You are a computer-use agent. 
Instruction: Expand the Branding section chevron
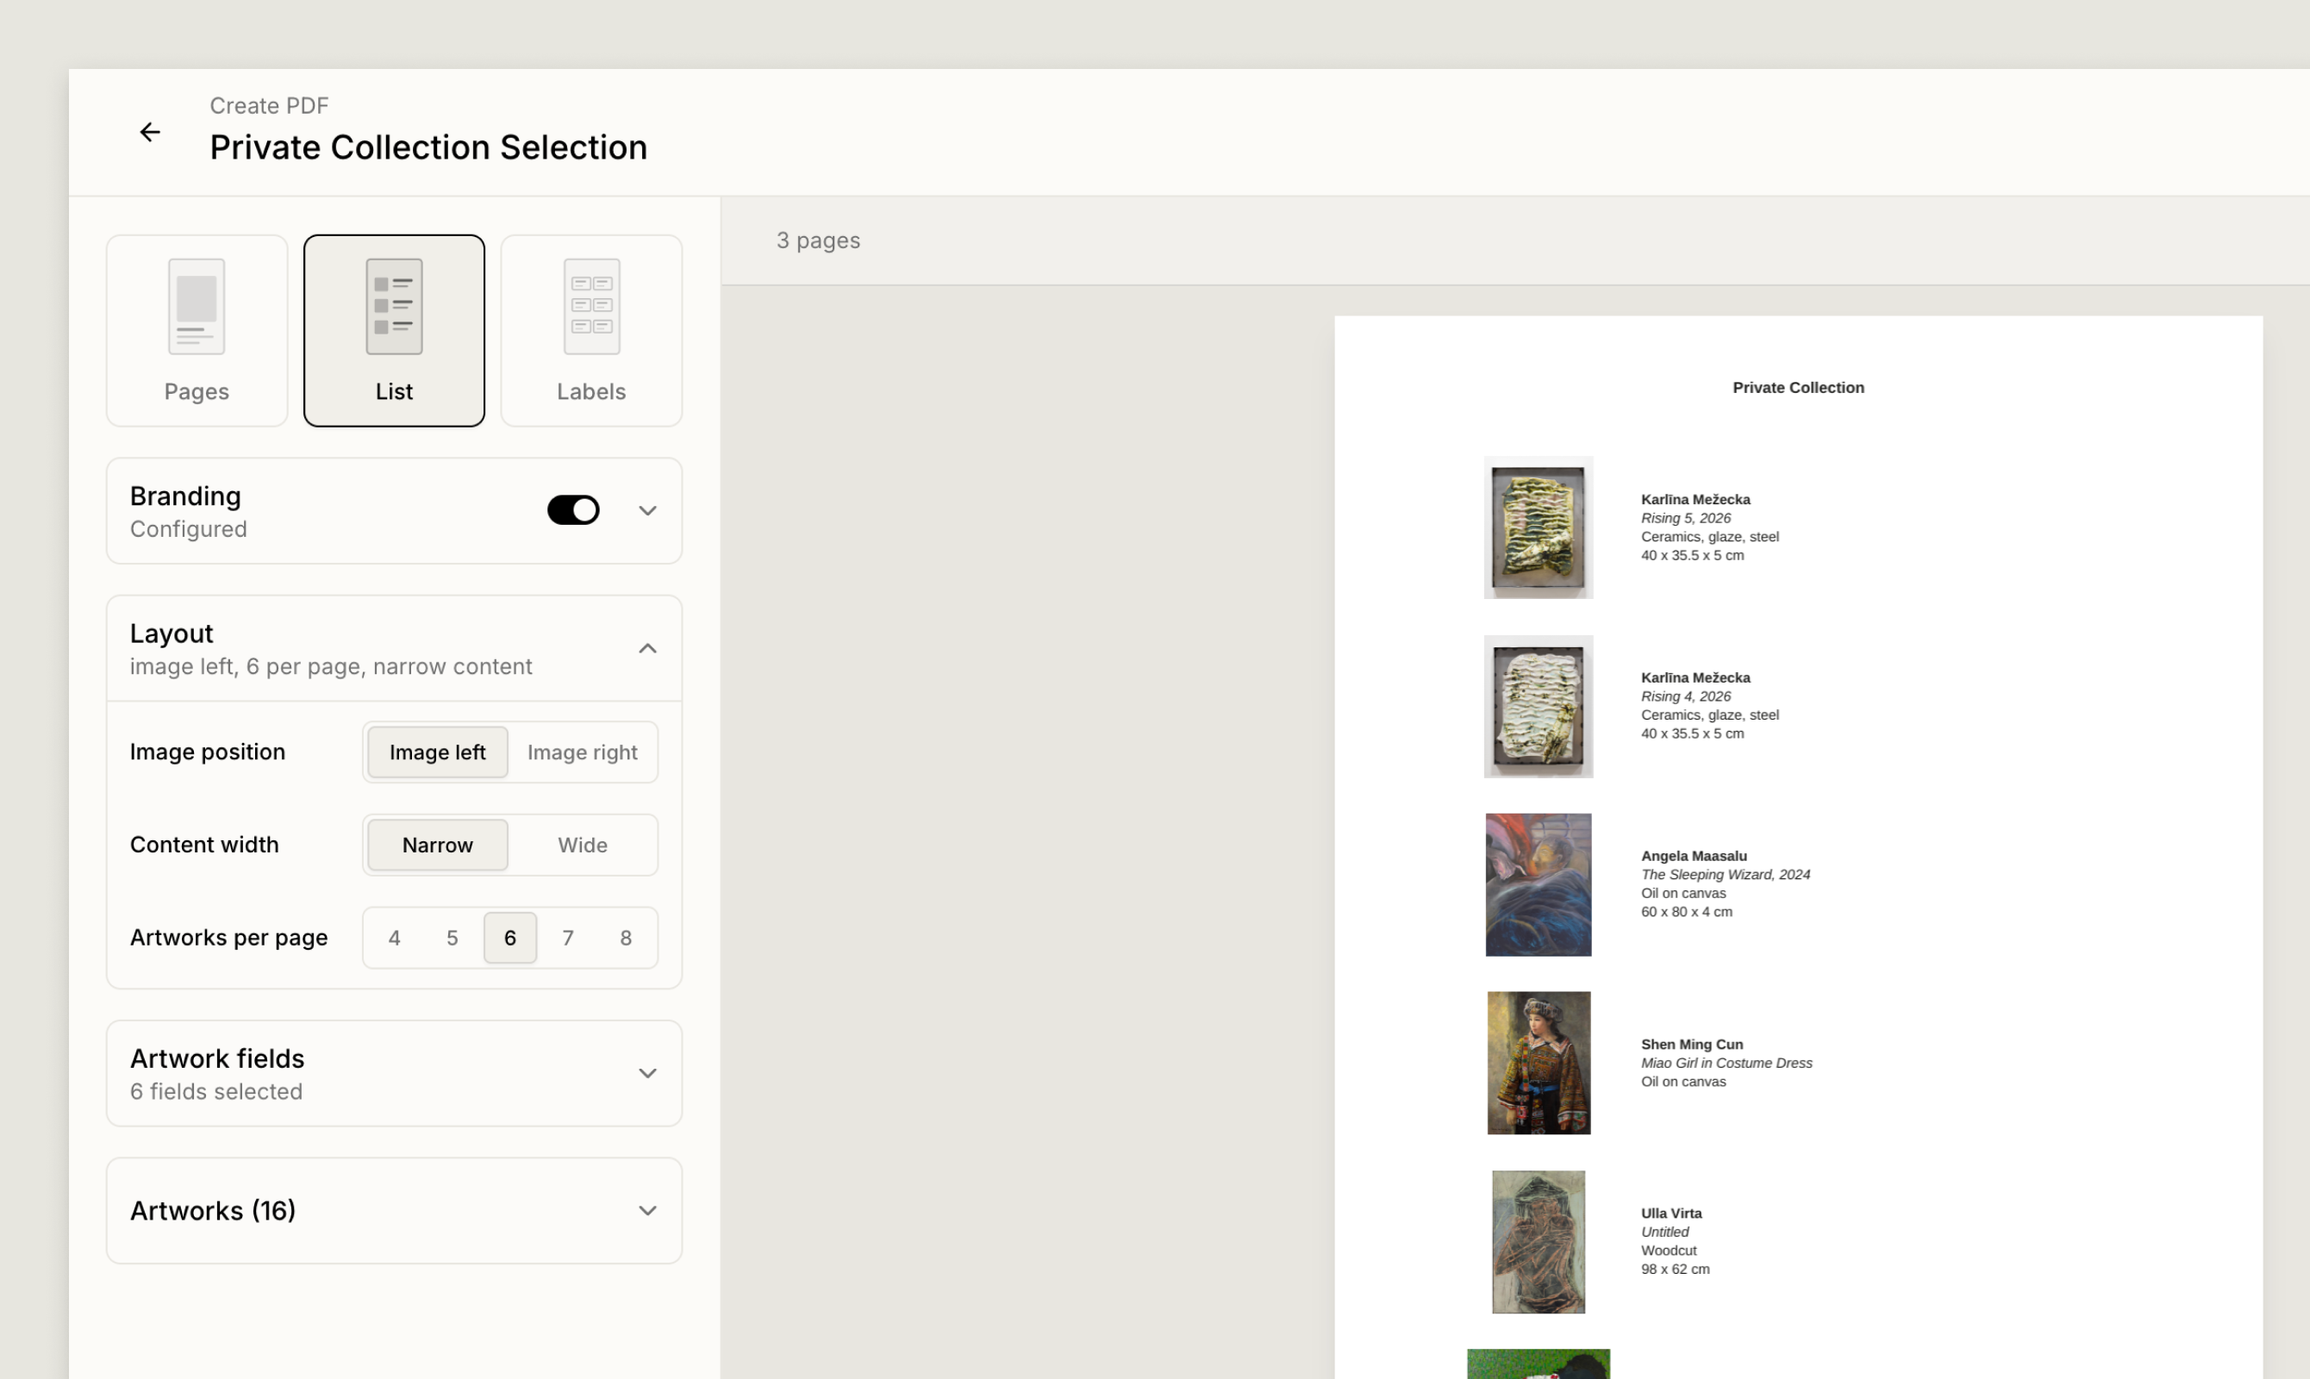[x=647, y=510]
